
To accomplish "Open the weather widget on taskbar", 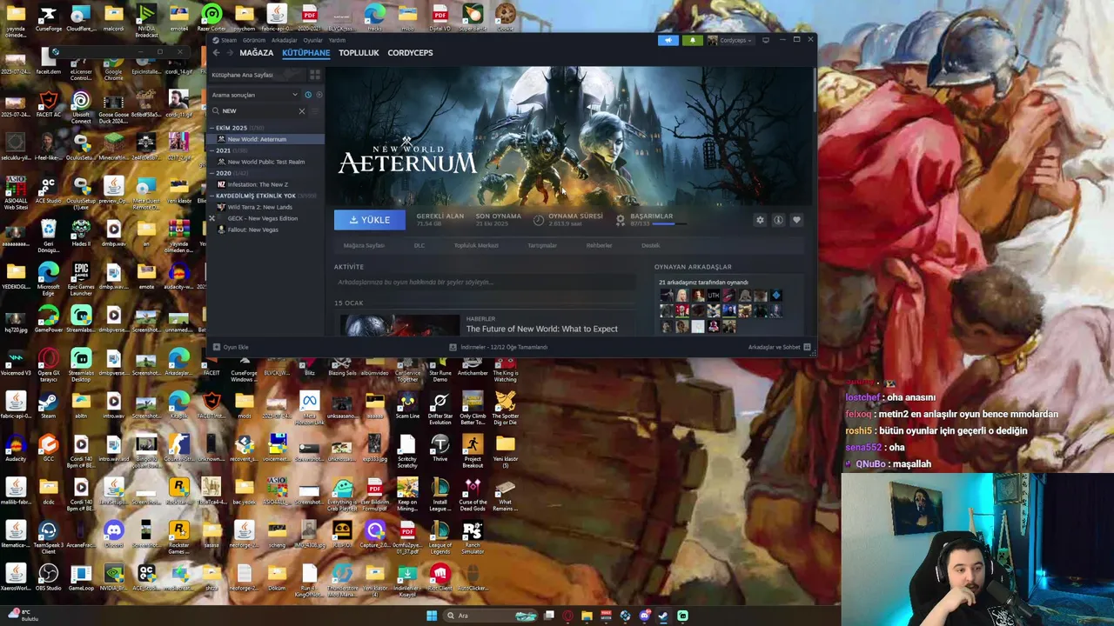I will coord(24,616).
